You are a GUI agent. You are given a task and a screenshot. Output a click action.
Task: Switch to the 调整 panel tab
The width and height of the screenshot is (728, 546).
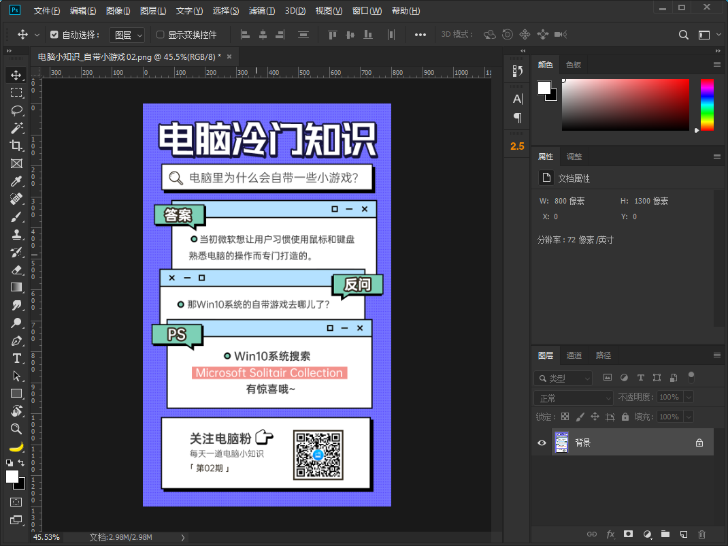tap(574, 157)
